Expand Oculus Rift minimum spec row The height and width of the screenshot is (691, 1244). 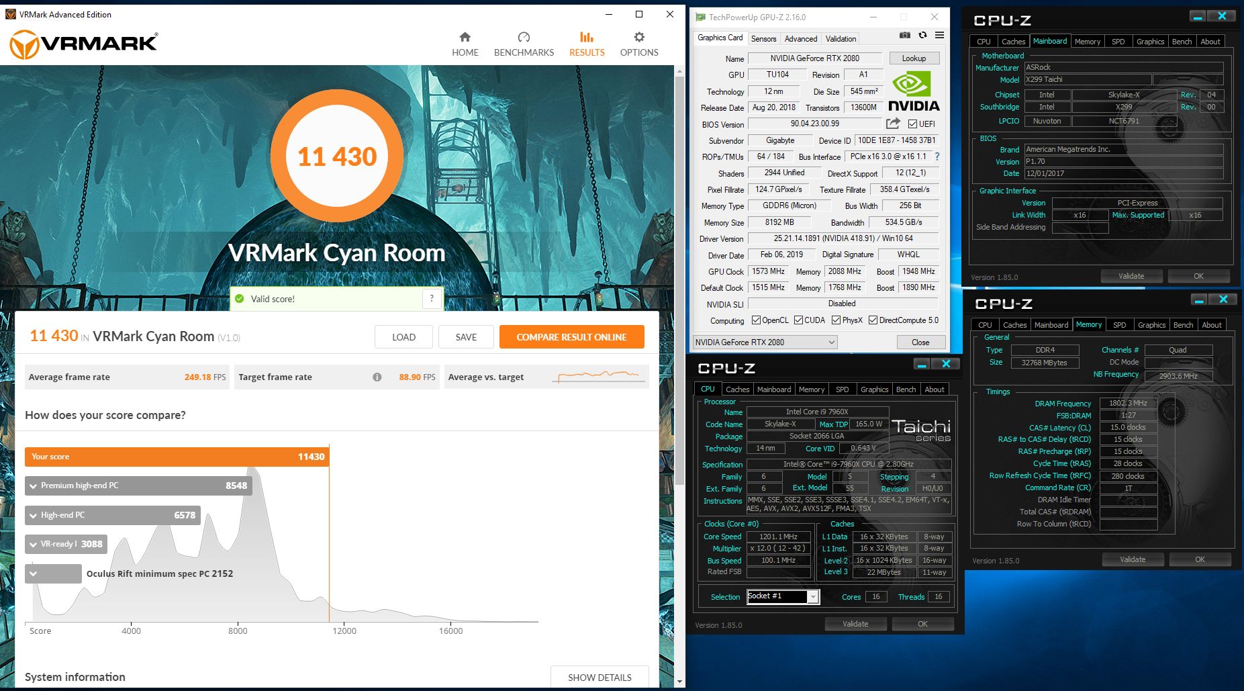pos(53,573)
